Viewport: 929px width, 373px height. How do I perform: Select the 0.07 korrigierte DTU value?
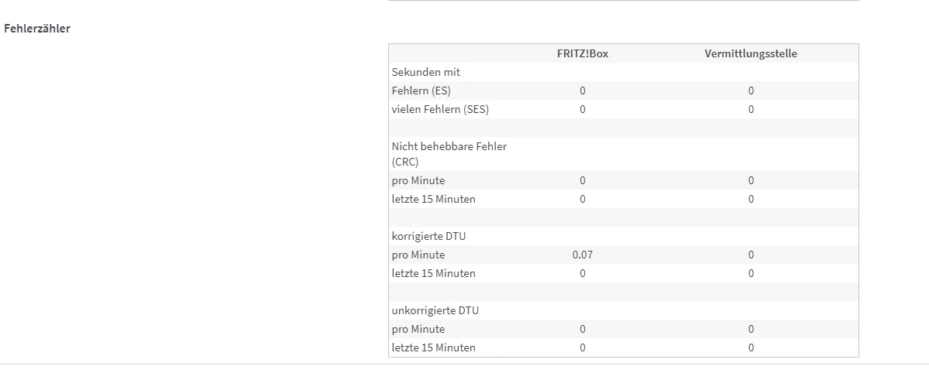(x=582, y=255)
